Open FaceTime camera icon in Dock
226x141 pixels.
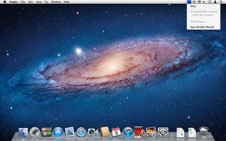93,132
